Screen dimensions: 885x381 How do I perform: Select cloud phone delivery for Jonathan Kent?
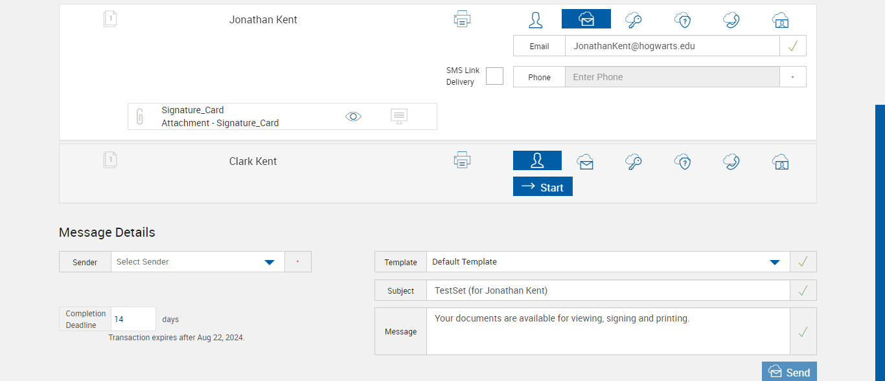coord(731,19)
